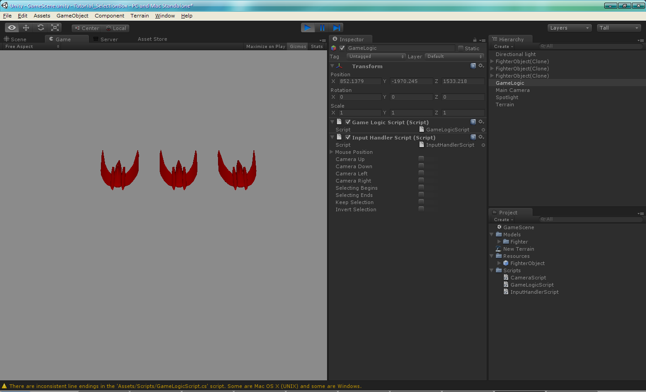The width and height of the screenshot is (646, 392).
Task: Select the Hand (view) tool
Action: [12, 28]
